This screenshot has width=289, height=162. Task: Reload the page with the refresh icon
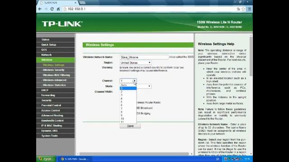(52, 9)
